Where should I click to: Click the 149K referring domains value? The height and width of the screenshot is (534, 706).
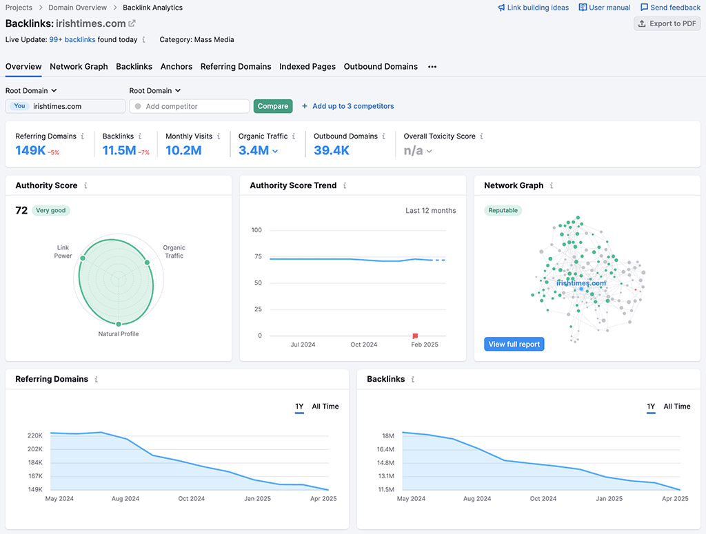30,151
